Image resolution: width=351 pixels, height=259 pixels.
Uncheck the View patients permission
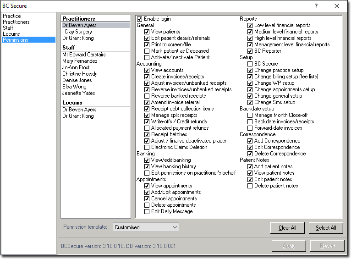coord(147,32)
